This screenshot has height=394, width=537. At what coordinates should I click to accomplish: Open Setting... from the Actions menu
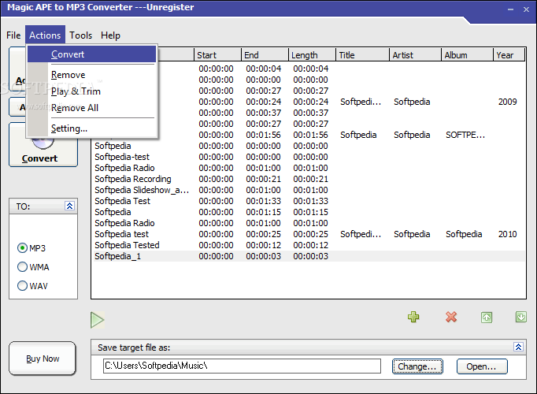point(91,128)
